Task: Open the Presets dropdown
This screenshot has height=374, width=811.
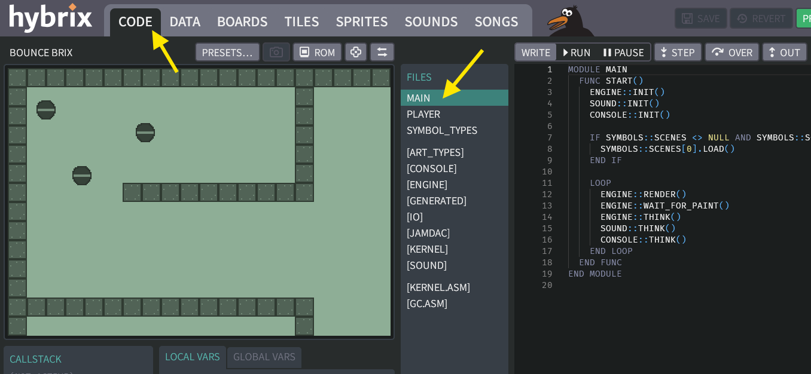Action: coord(227,52)
